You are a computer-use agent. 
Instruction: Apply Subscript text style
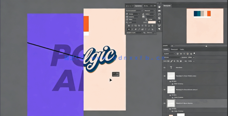146,26
